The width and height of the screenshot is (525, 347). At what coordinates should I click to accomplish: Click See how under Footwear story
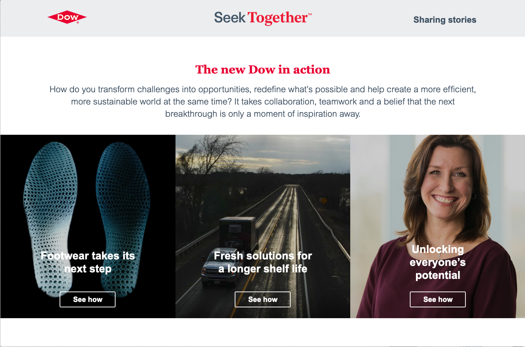click(87, 299)
